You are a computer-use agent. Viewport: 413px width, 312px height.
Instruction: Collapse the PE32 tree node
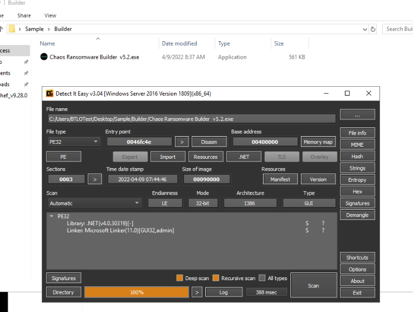click(52, 216)
